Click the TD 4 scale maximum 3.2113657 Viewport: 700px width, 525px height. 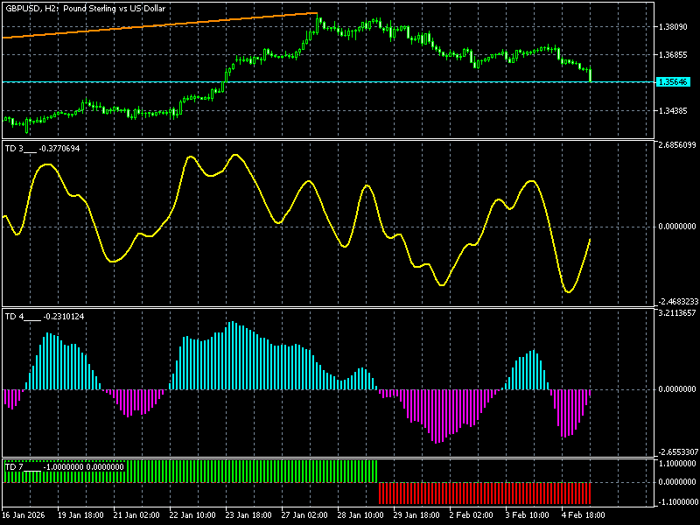(677, 313)
